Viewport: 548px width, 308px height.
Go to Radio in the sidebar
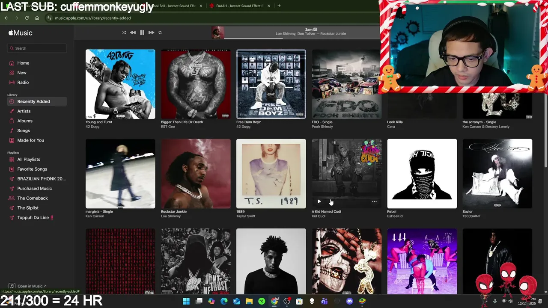[x=37, y=82]
